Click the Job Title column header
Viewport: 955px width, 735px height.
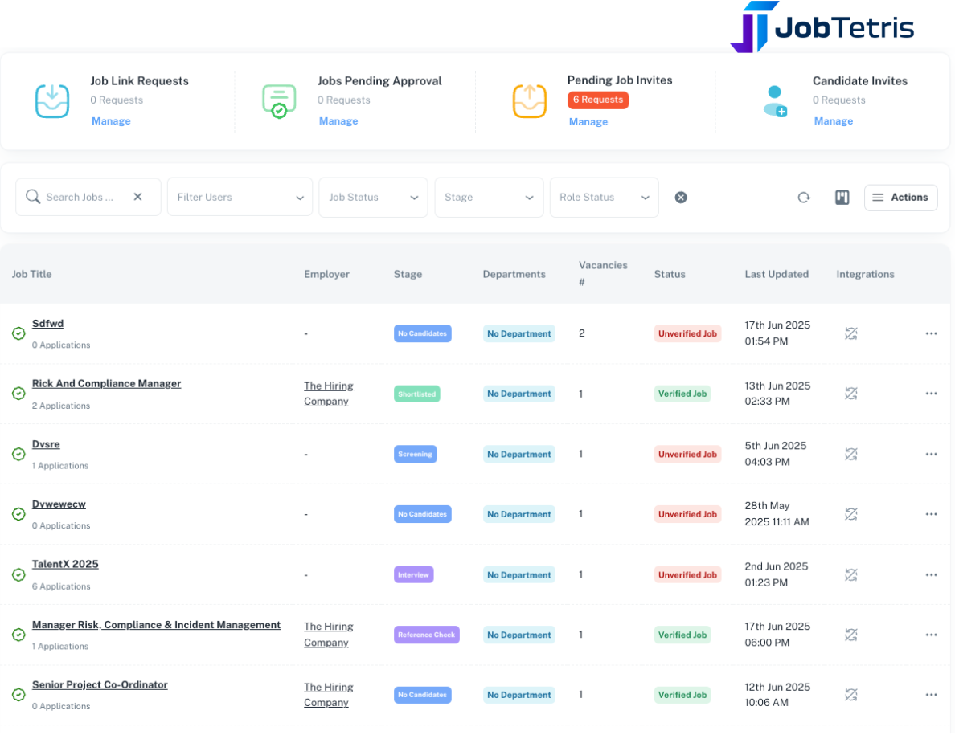(x=31, y=274)
